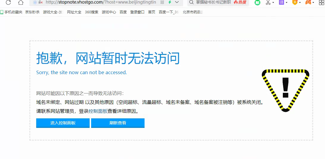This screenshot has width=325, height=159.
Task: Click the stopnote.vhostgo.com URL field
Action: tap(101, 2)
